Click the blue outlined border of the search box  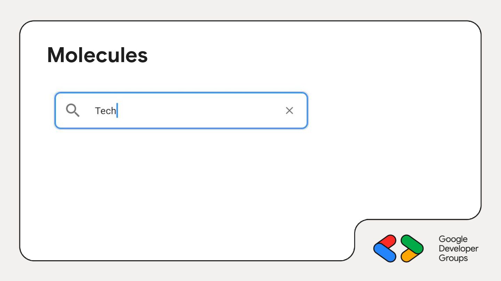(x=181, y=93)
